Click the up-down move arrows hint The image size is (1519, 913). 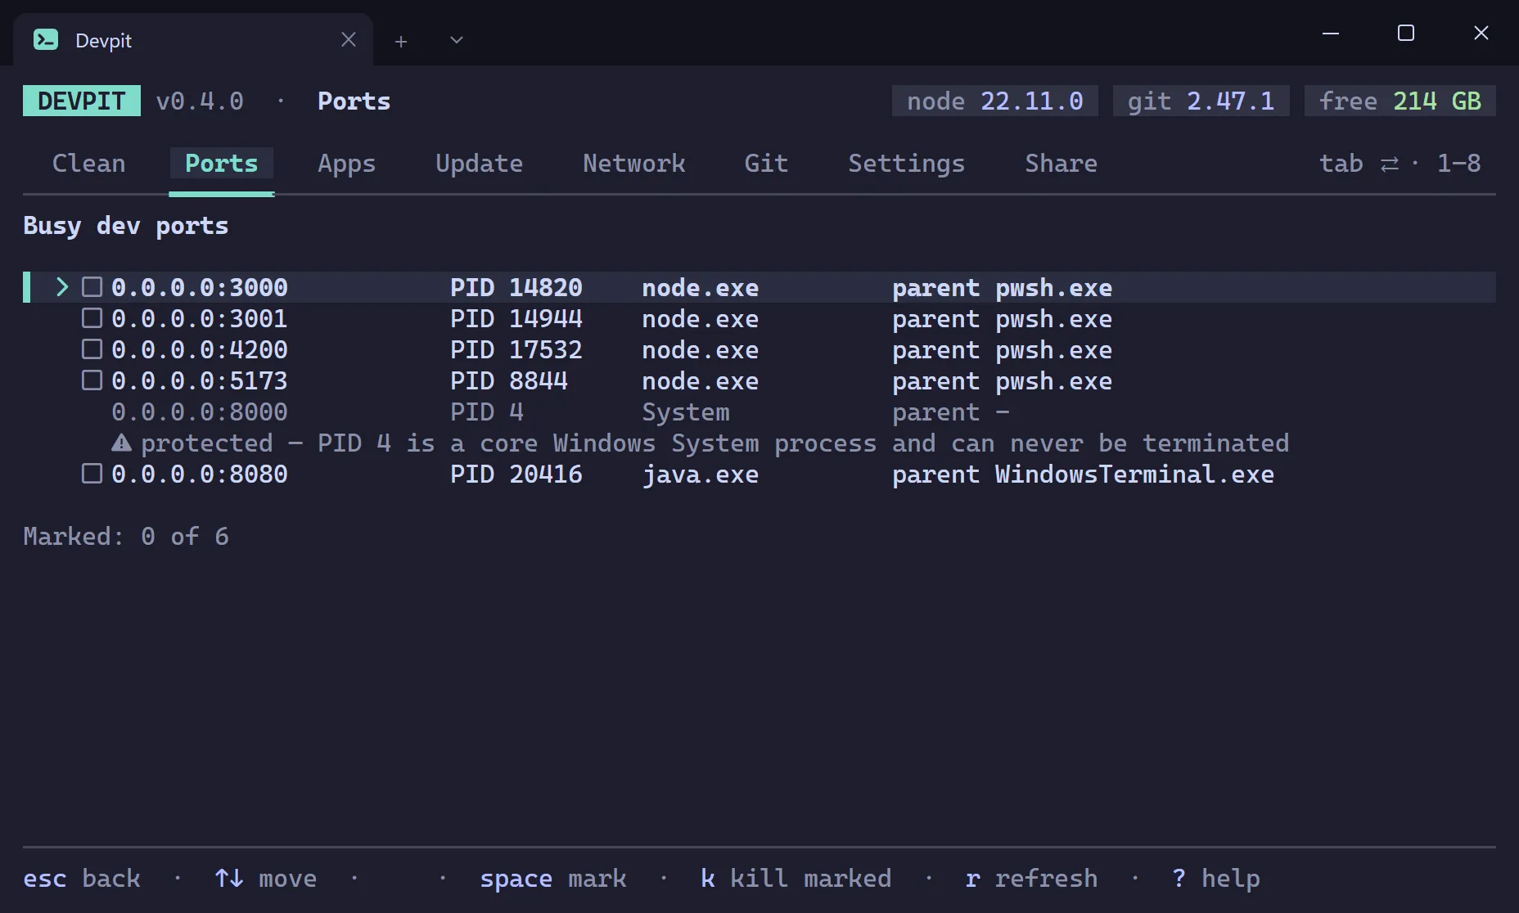(x=229, y=878)
